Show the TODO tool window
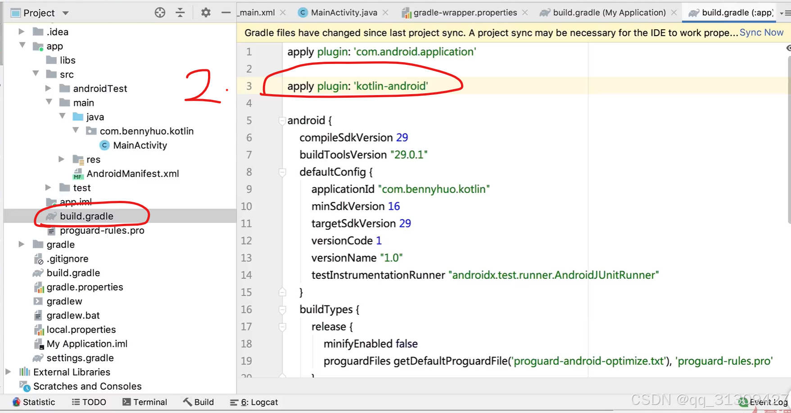 (89, 402)
